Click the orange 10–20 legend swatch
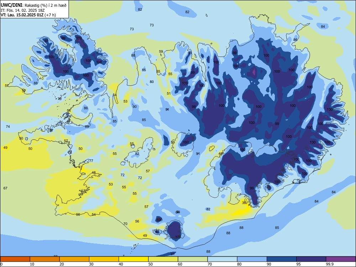356x267 pixels. click(x=45, y=259)
